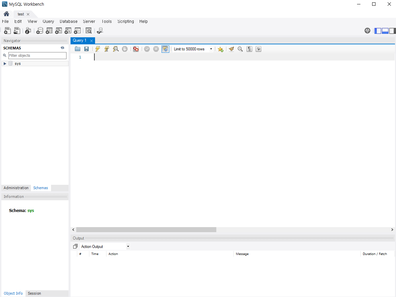
Task: Click the scrollbar right arrow
Action: [392, 229]
